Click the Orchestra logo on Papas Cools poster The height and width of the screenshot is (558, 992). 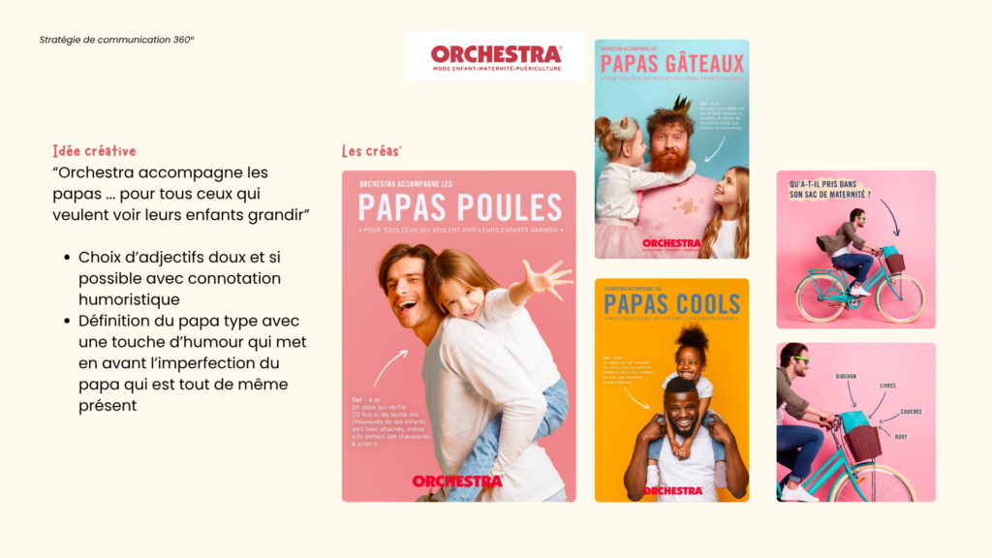[x=672, y=490]
